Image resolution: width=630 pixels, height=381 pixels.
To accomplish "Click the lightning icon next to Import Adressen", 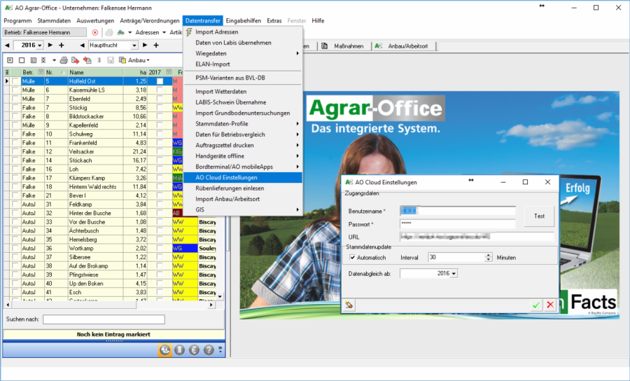I will pos(189,32).
